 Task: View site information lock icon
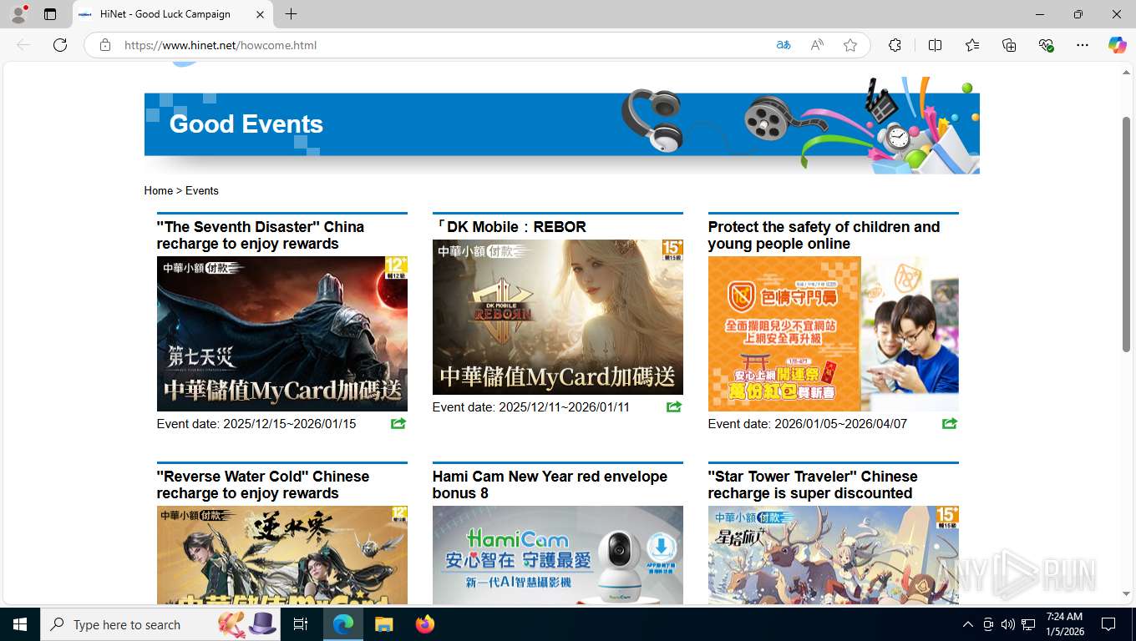tap(105, 45)
